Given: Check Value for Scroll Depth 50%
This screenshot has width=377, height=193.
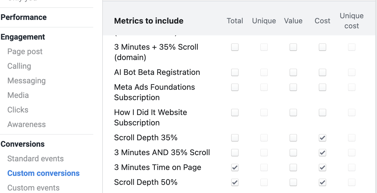Looking at the screenshot, I should (293, 182).
